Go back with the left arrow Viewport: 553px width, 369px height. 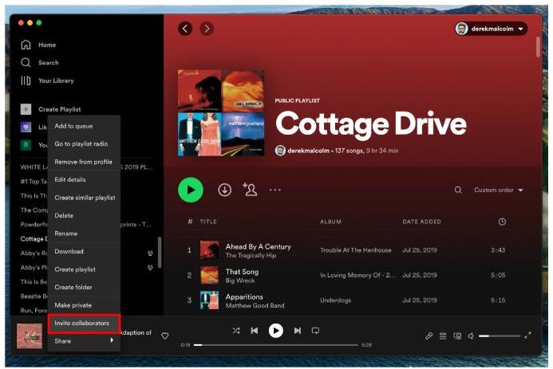[185, 29]
